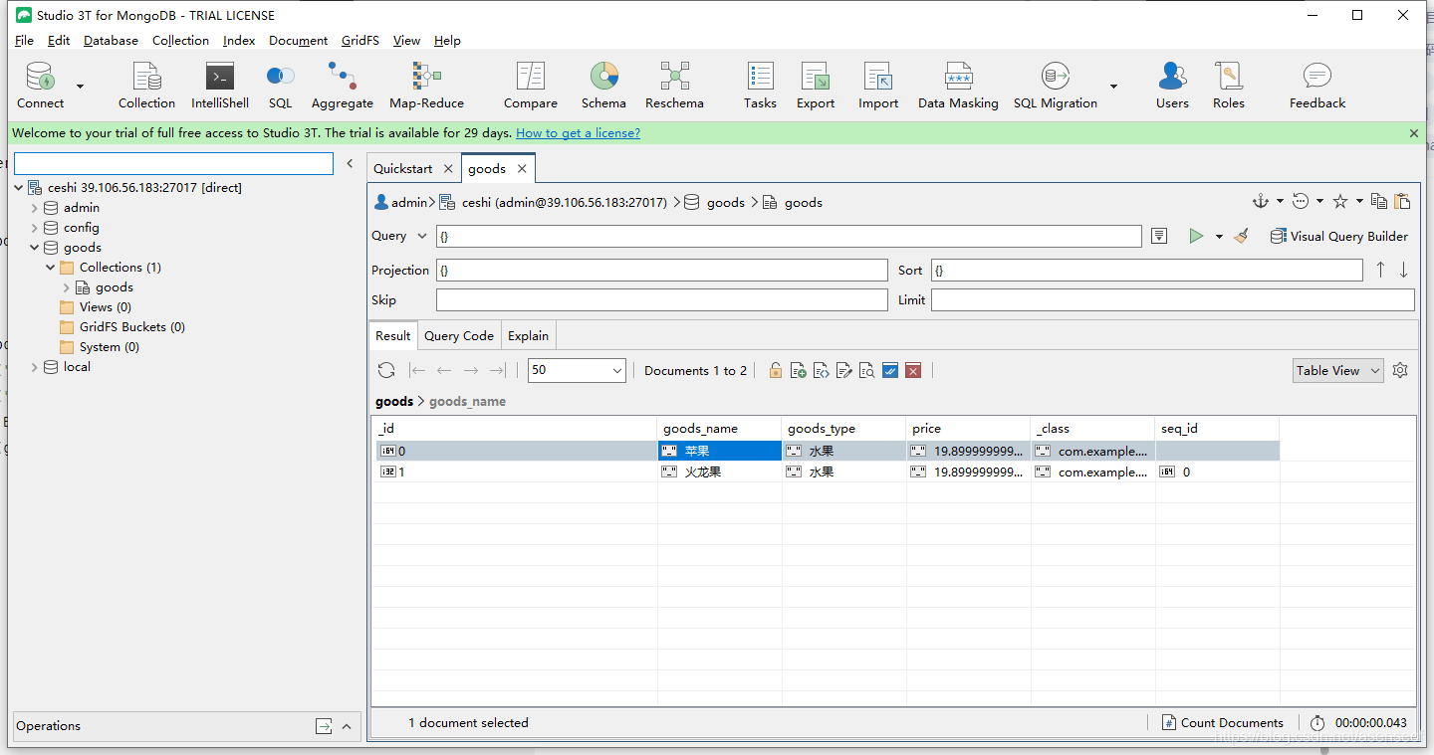Open the SQL Migration dropdown arrow

[1113, 87]
